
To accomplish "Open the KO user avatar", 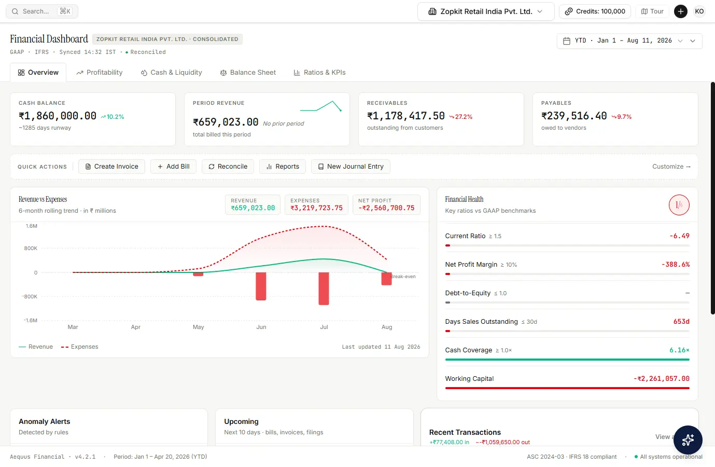I will pyautogui.click(x=699, y=11).
